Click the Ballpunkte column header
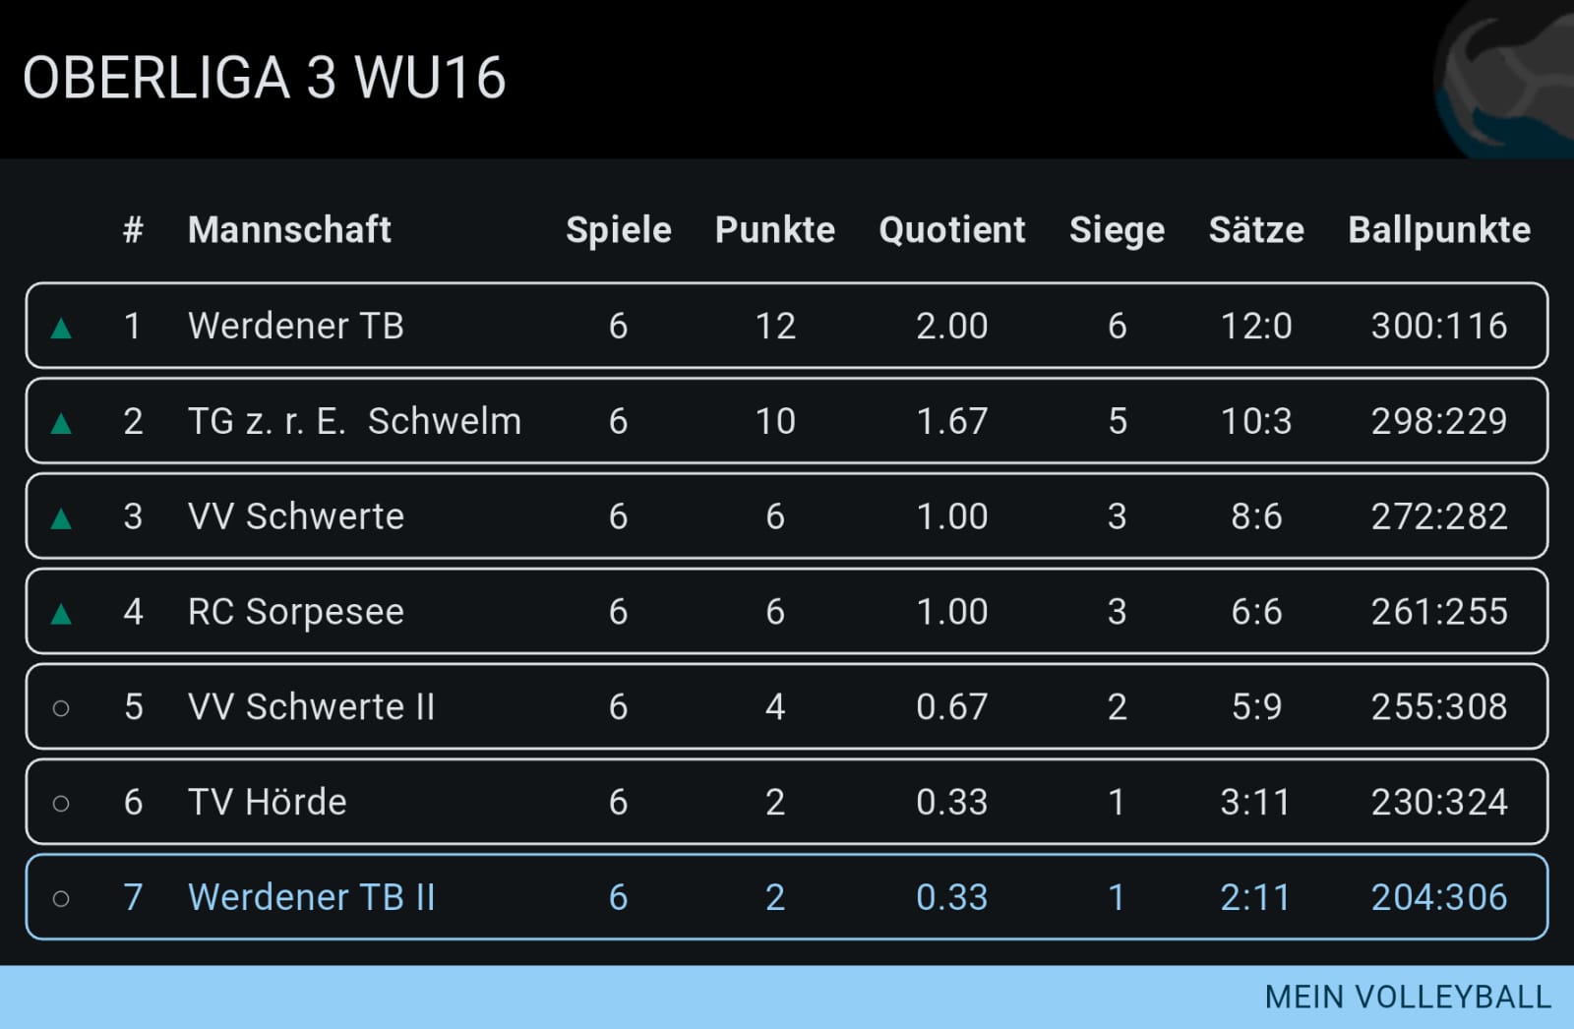This screenshot has width=1574, height=1029. click(x=1438, y=229)
